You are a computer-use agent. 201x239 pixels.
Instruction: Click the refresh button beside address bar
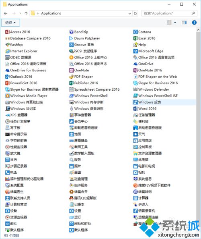pyautogui.click(x=135, y=13)
